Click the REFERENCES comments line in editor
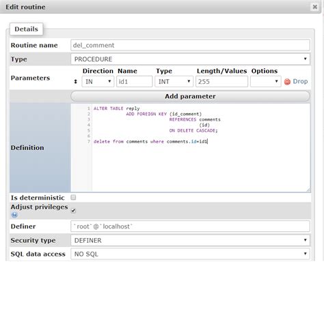 tap(195, 119)
